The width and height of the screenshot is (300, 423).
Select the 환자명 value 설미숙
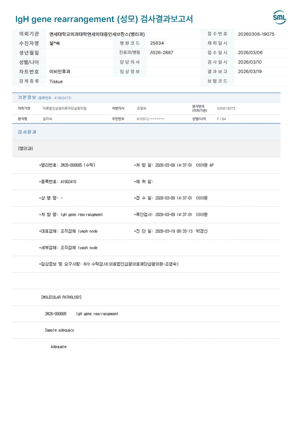coord(47,119)
